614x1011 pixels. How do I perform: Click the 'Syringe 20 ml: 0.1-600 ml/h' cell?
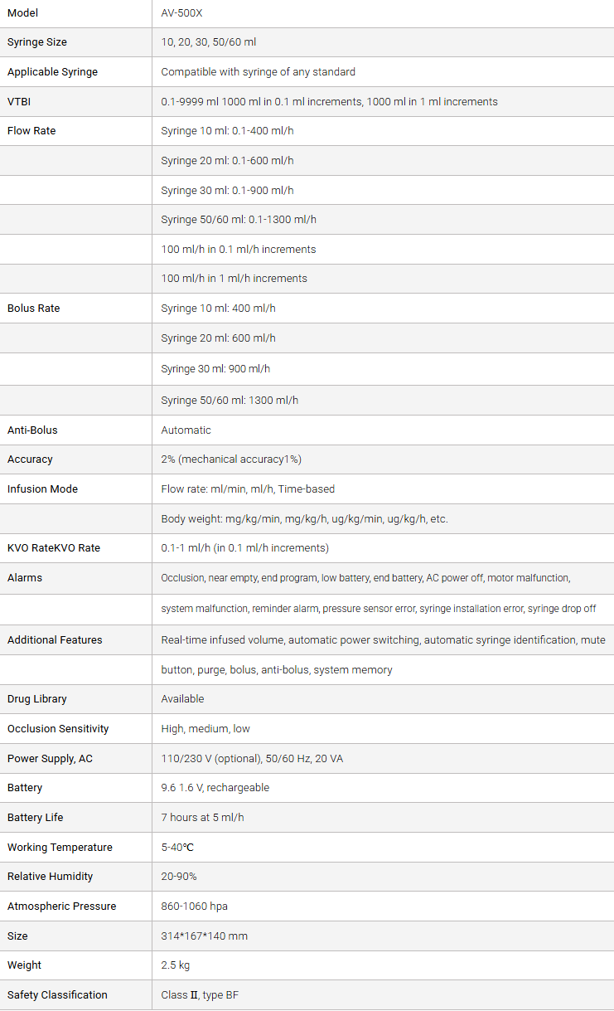pyautogui.click(x=227, y=161)
